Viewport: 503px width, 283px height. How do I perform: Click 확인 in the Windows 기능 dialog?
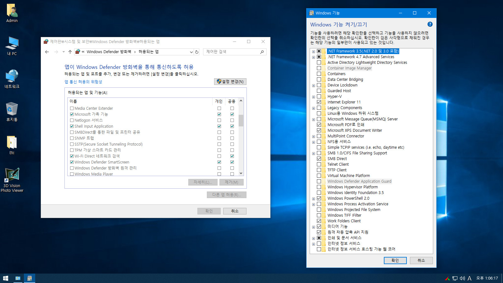395,260
